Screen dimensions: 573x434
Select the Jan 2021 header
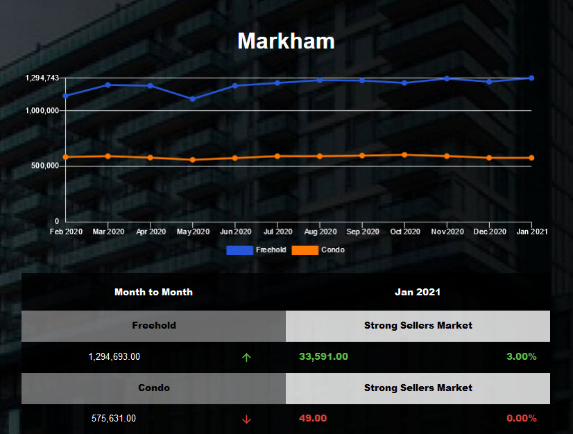click(x=418, y=292)
